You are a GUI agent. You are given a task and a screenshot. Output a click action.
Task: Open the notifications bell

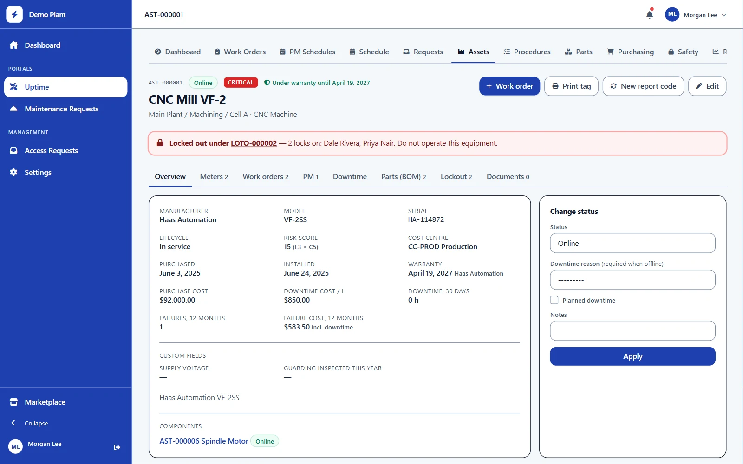coord(650,14)
